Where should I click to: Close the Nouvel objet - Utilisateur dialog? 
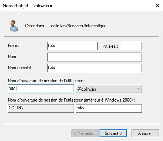coord(157,5)
